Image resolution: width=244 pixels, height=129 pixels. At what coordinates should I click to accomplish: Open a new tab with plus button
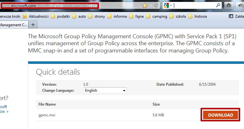pyautogui.click(x=33, y=25)
